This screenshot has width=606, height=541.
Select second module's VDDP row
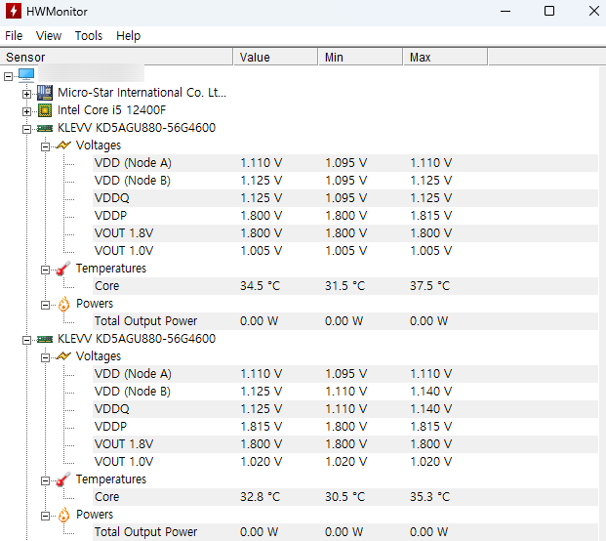pos(345,427)
